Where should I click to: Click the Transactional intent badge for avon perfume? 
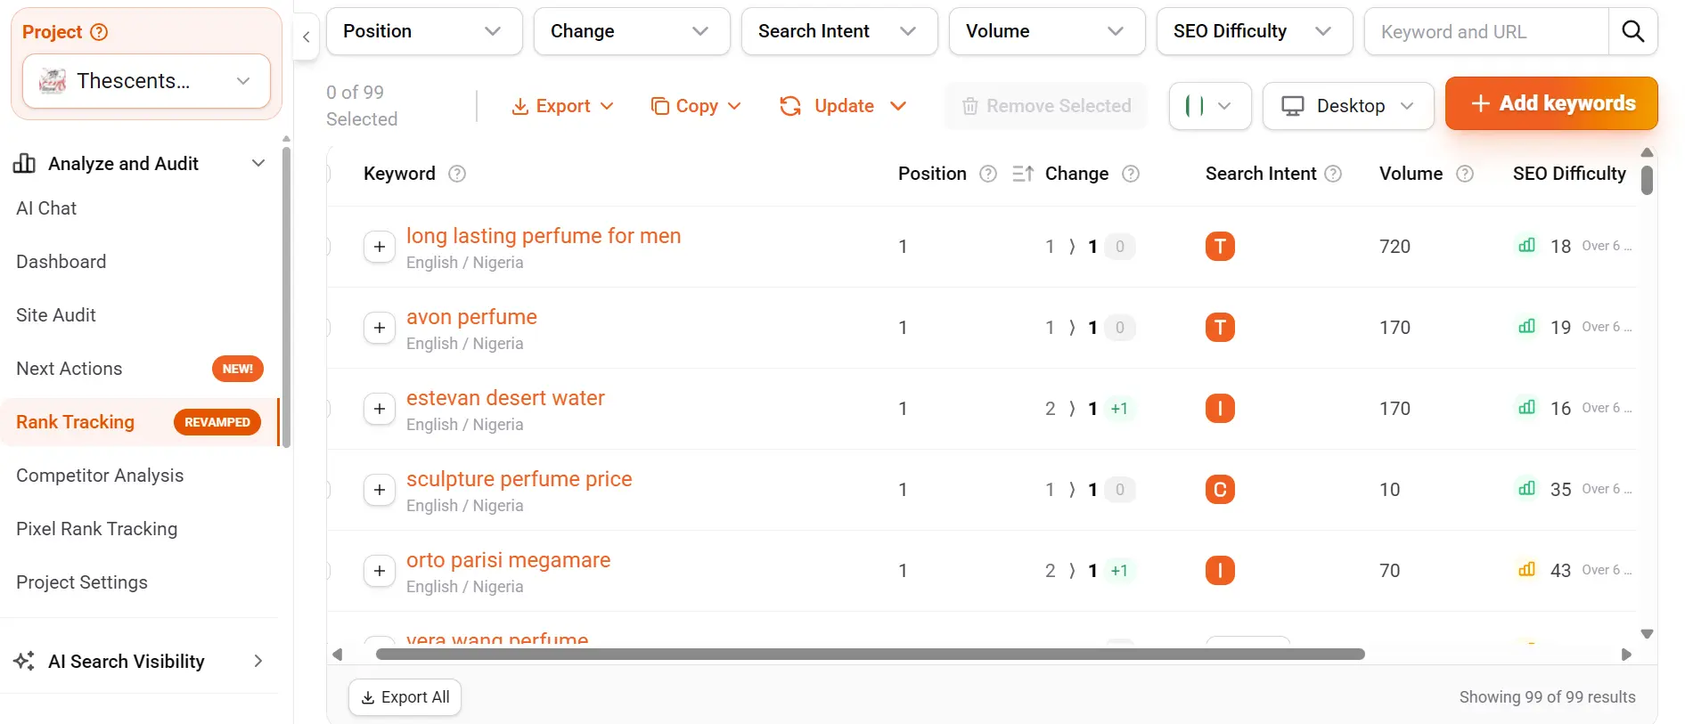tap(1220, 328)
